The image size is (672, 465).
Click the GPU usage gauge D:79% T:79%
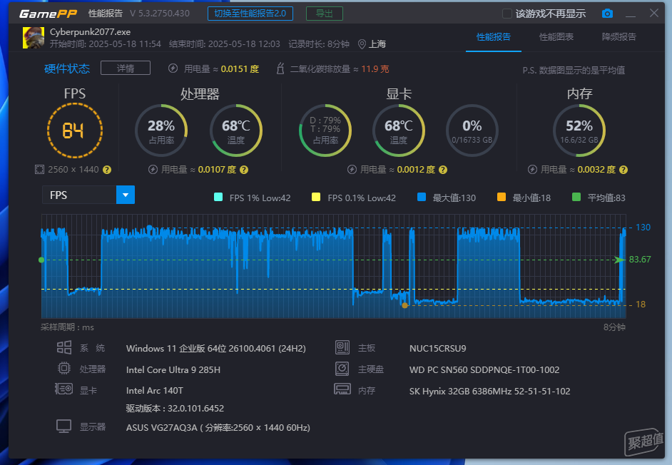point(325,131)
